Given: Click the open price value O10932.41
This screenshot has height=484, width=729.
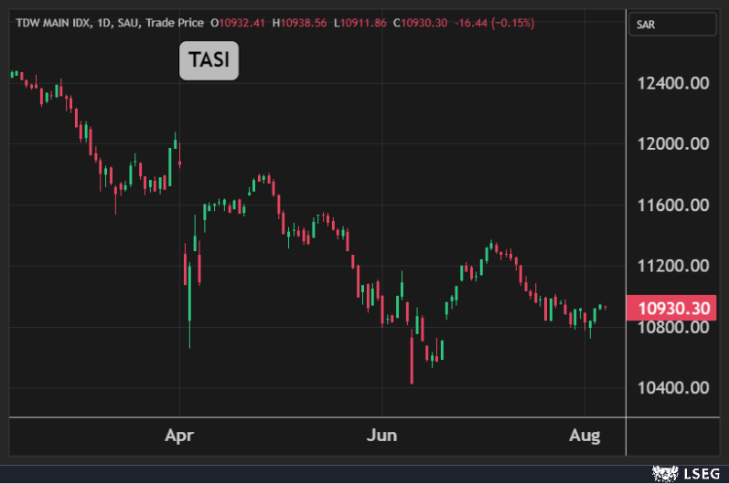Looking at the screenshot, I should [241, 22].
